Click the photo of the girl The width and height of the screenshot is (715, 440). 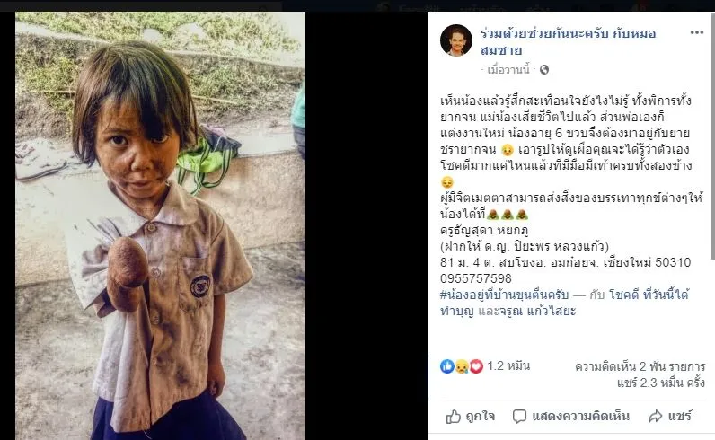[160, 225]
